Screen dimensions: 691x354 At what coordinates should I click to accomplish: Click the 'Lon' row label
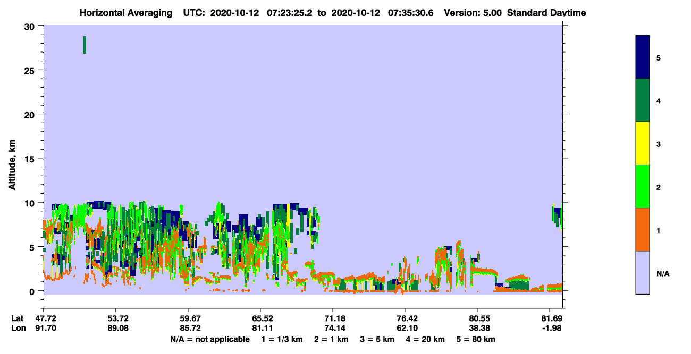click(x=18, y=328)
